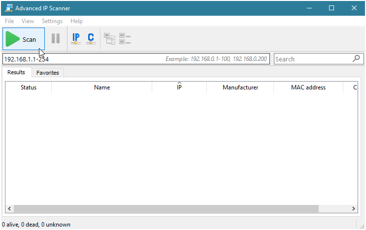Viewport: 366px width, 230px height.
Task: Open the File menu
Action: point(9,21)
